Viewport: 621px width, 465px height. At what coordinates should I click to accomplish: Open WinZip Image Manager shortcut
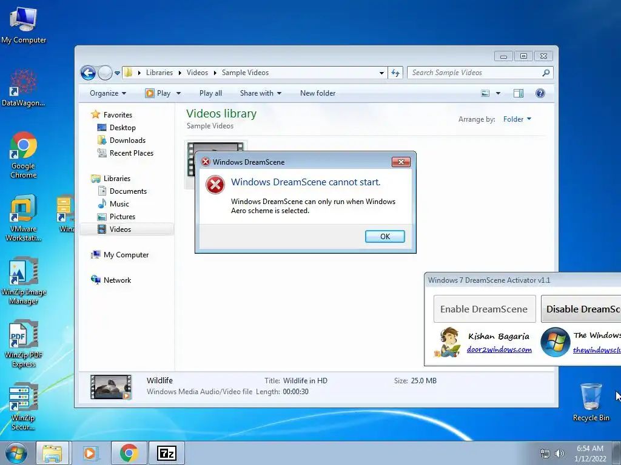pos(24,281)
